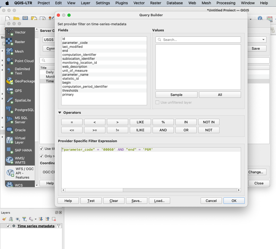Image resolution: width=276 pixels, height=249 pixels.
Task: Select the parameter_code field
Action: pyautogui.click(x=104, y=43)
